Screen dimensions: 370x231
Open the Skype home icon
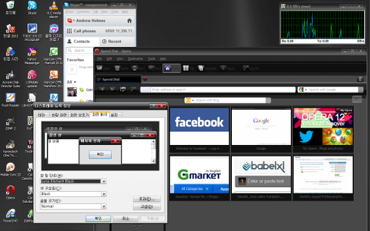pos(129,21)
